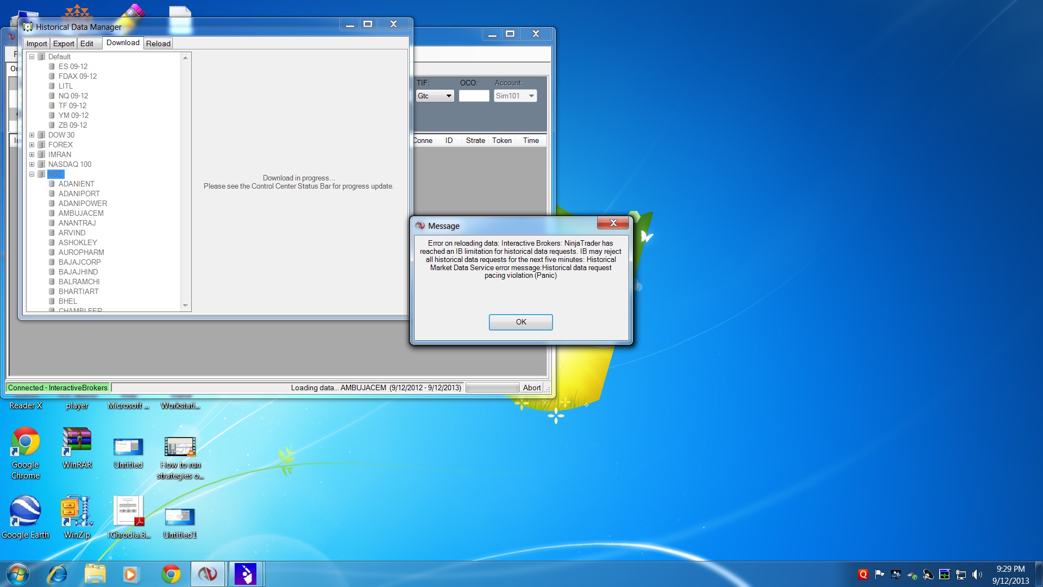
Task: Switch to the Import tab
Action: pyautogui.click(x=37, y=43)
